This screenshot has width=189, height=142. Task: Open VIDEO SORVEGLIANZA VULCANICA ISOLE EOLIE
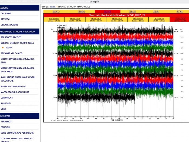click(x=18, y=70)
